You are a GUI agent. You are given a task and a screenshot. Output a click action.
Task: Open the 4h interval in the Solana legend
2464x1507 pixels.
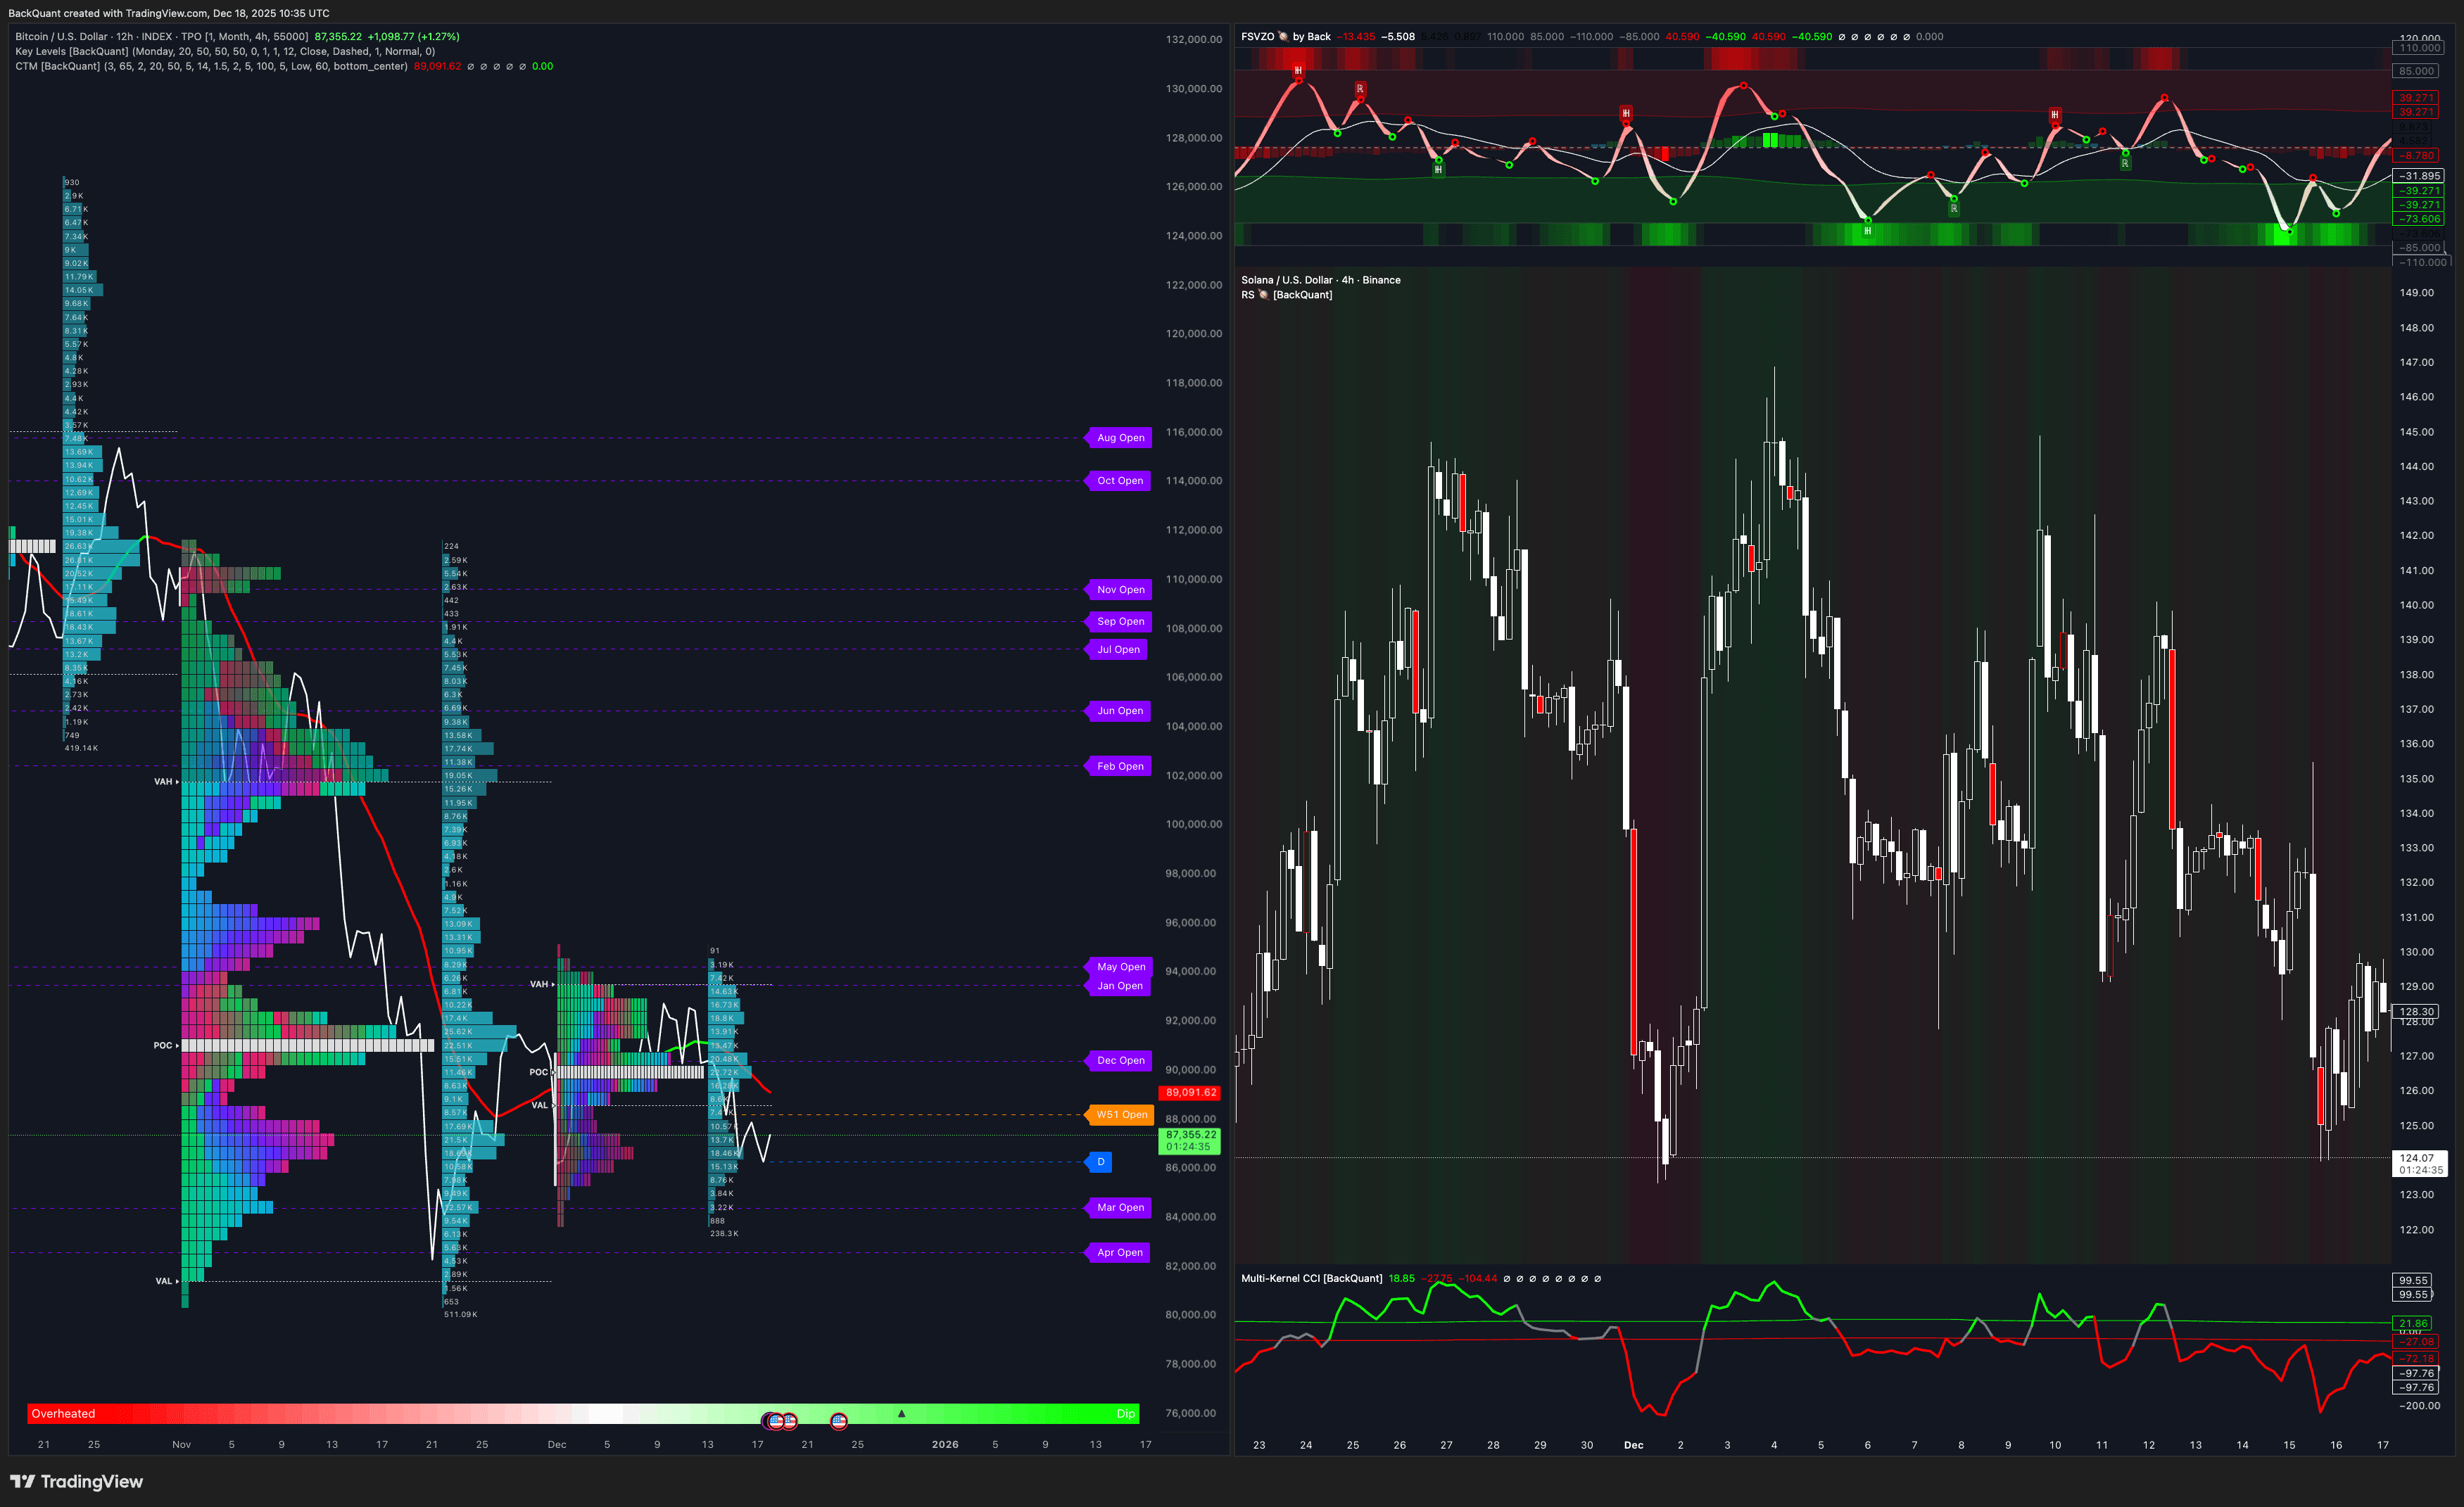(x=1348, y=280)
